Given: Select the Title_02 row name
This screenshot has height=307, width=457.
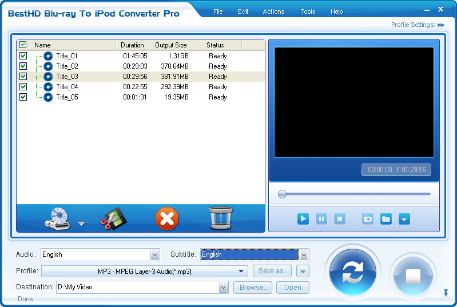Looking at the screenshot, I should coord(67,66).
